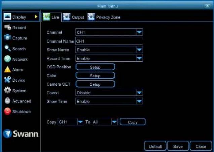The image size is (214, 152).
Task: Click the yellow arrow beside Display
Action: 36,17
